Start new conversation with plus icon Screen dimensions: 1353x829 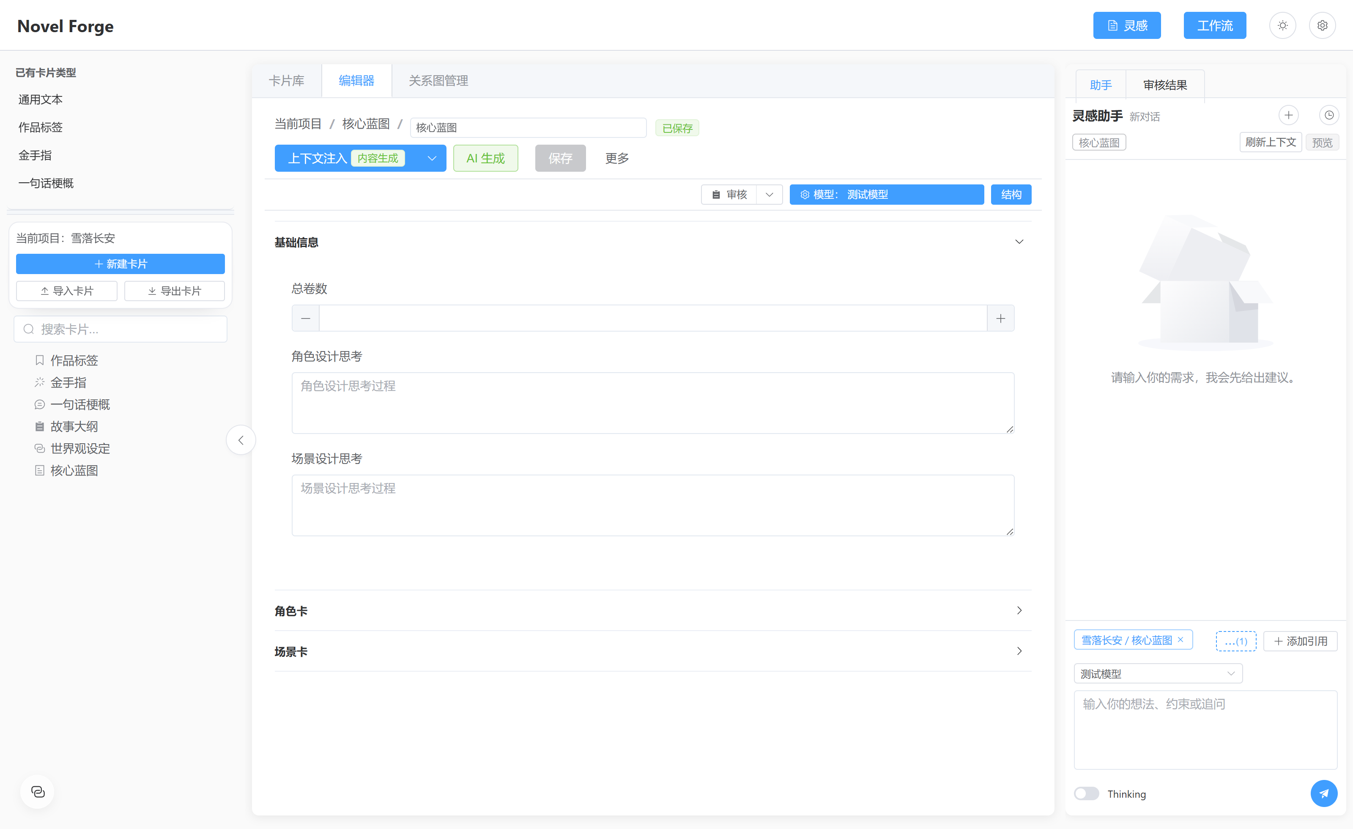(1288, 115)
